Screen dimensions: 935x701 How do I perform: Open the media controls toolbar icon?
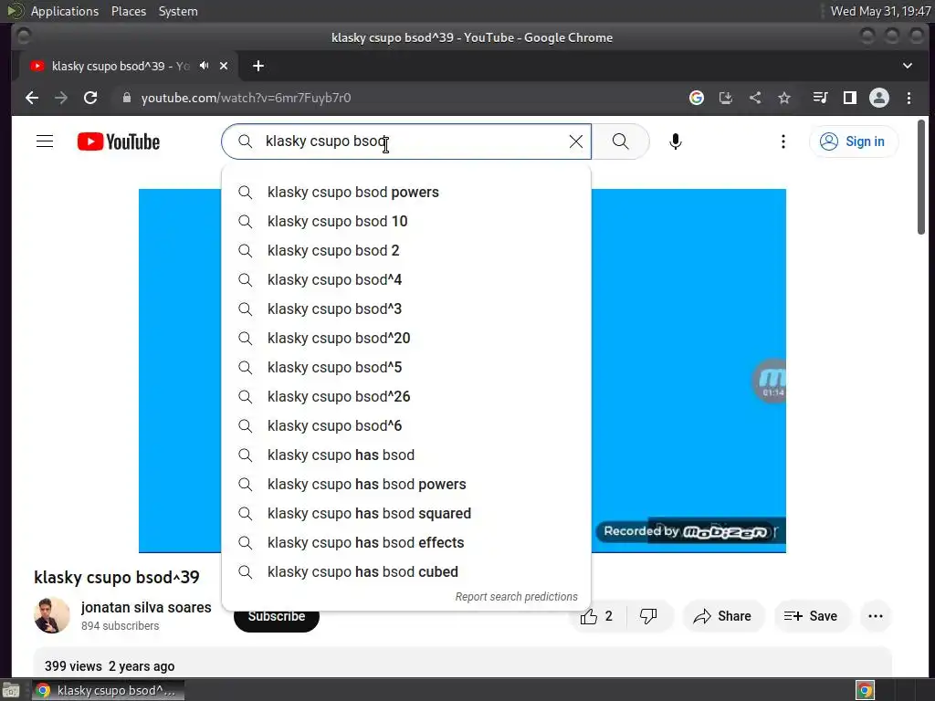point(821,98)
